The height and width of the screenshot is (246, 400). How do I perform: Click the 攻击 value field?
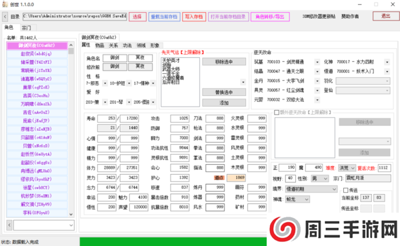tap(180, 119)
